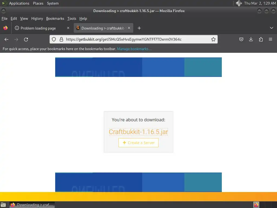
Task: List all tabs with the chevron
Action: click(272, 28)
